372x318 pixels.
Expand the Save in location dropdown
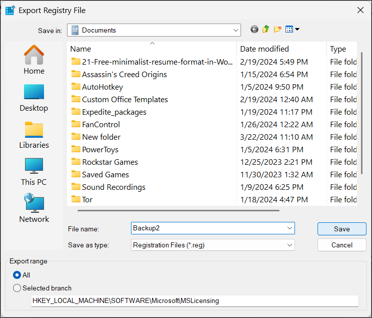click(x=236, y=30)
